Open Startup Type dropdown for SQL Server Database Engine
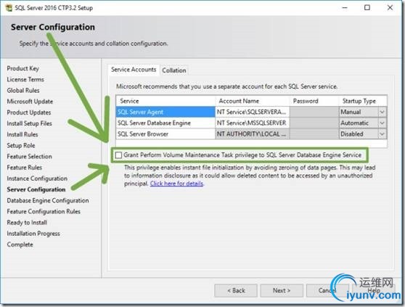This screenshot has width=405, height=307. click(x=382, y=123)
